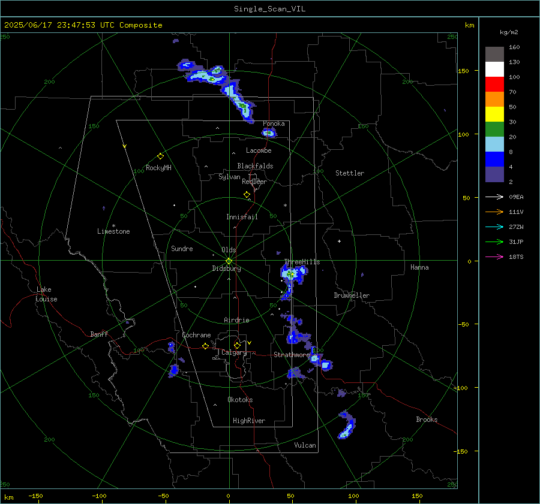Select the dark gray 130-160 color swatch

[494, 55]
